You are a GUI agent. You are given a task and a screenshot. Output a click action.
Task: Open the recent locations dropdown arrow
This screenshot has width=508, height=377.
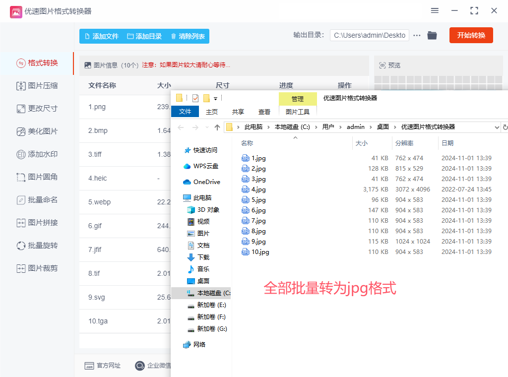pyautogui.click(x=207, y=127)
